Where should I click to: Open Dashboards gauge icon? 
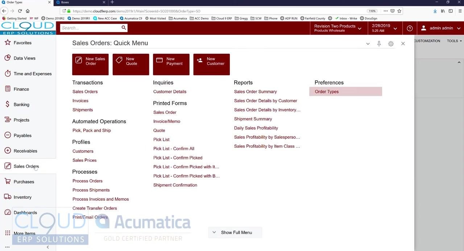(8, 213)
